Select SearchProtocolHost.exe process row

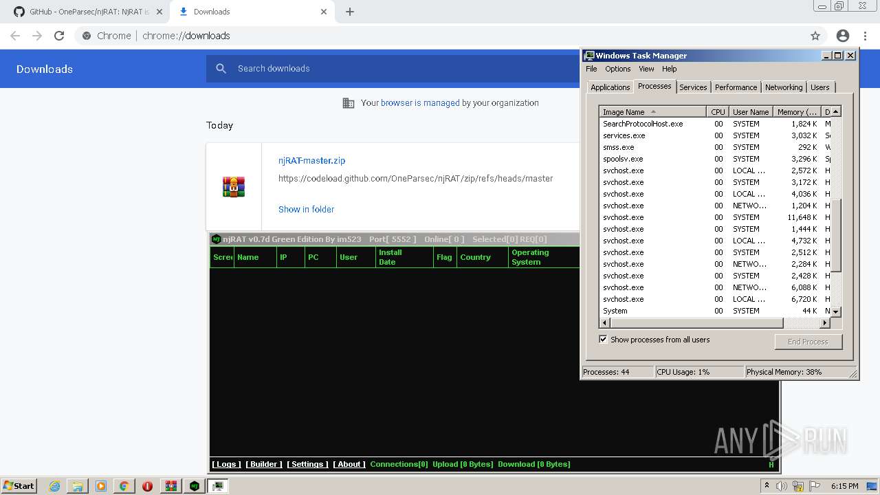tap(715, 124)
